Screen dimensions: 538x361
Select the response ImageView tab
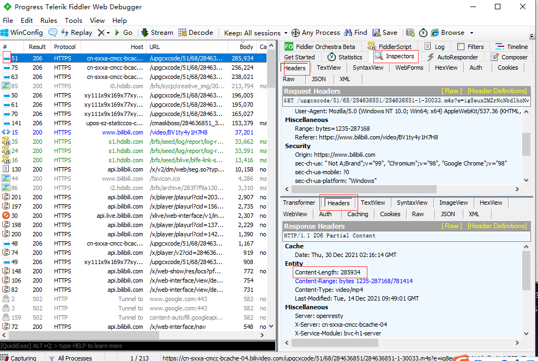(454, 203)
